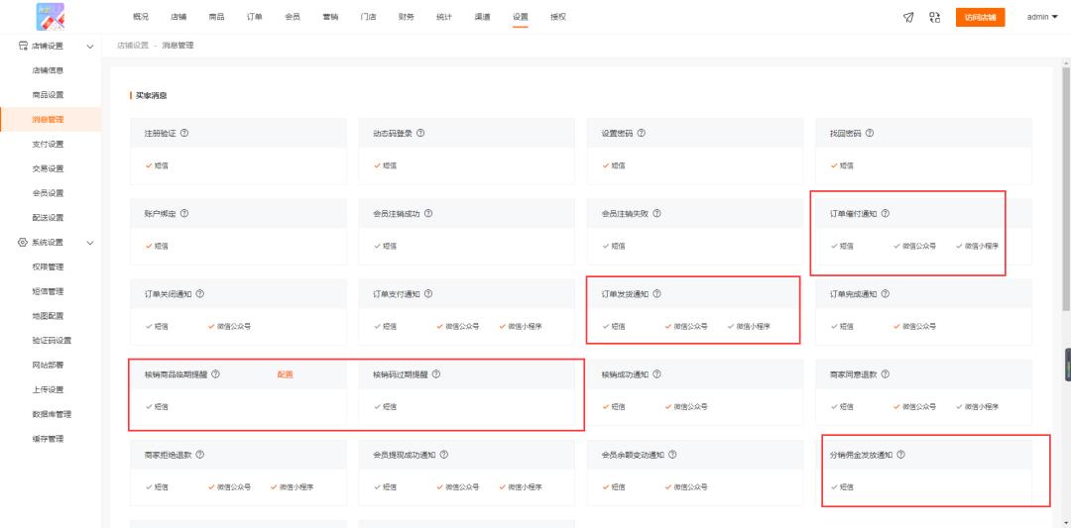Click the store logo in top-left corner
The width and height of the screenshot is (1071, 528).
(x=51, y=17)
